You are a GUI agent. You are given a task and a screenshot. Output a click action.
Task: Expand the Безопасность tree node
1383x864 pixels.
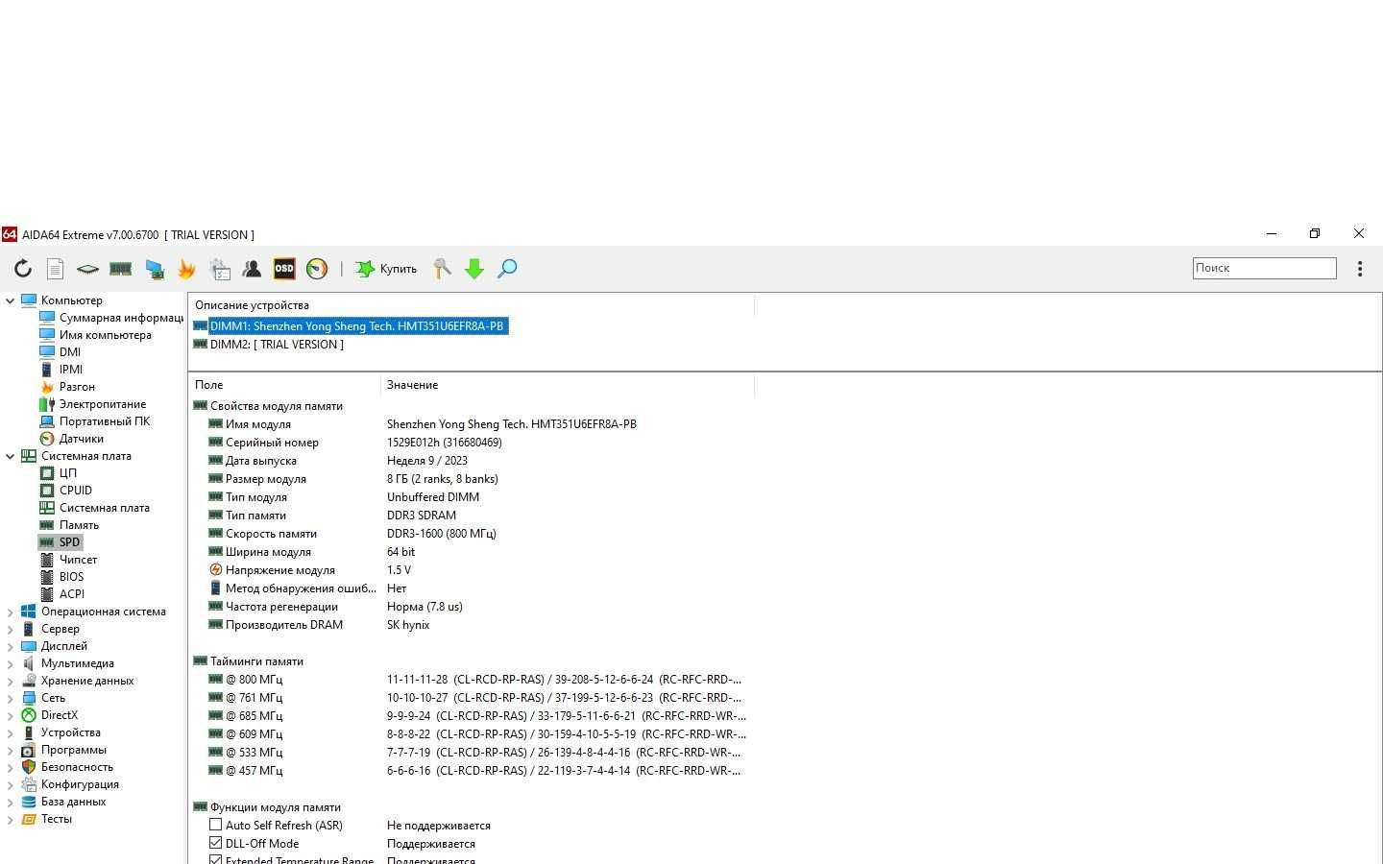[10, 767]
